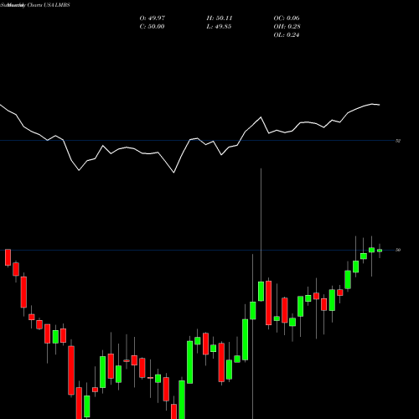Image resolution: width=419 pixels, height=419 pixels.
Task: Click the "OH: 0.28" value
Action: [x=287, y=27]
